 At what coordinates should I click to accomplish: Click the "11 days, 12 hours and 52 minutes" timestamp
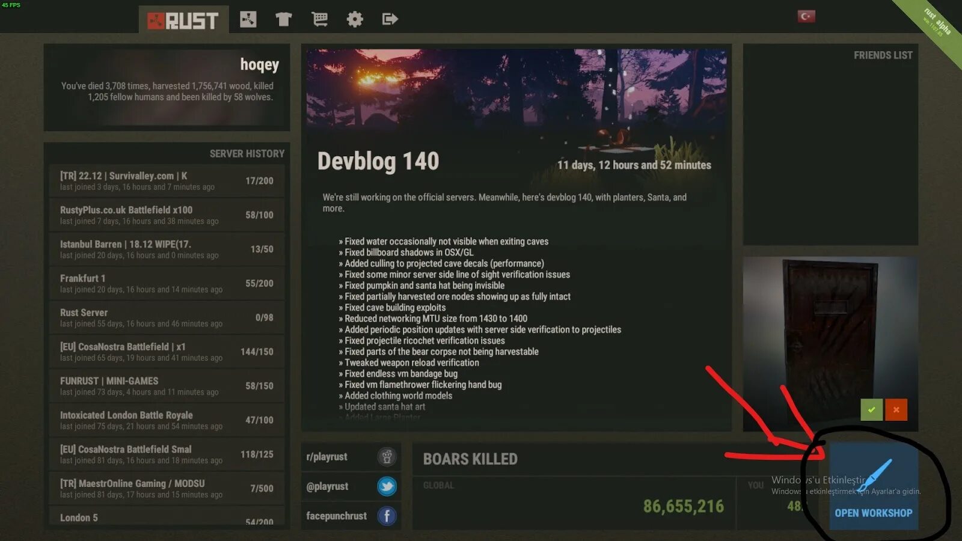tap(634, 165)
